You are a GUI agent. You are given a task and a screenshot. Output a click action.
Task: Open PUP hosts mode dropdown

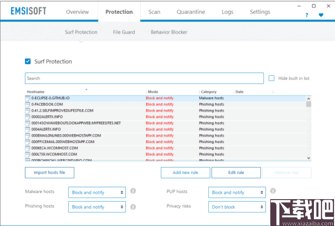pos(237,192)
